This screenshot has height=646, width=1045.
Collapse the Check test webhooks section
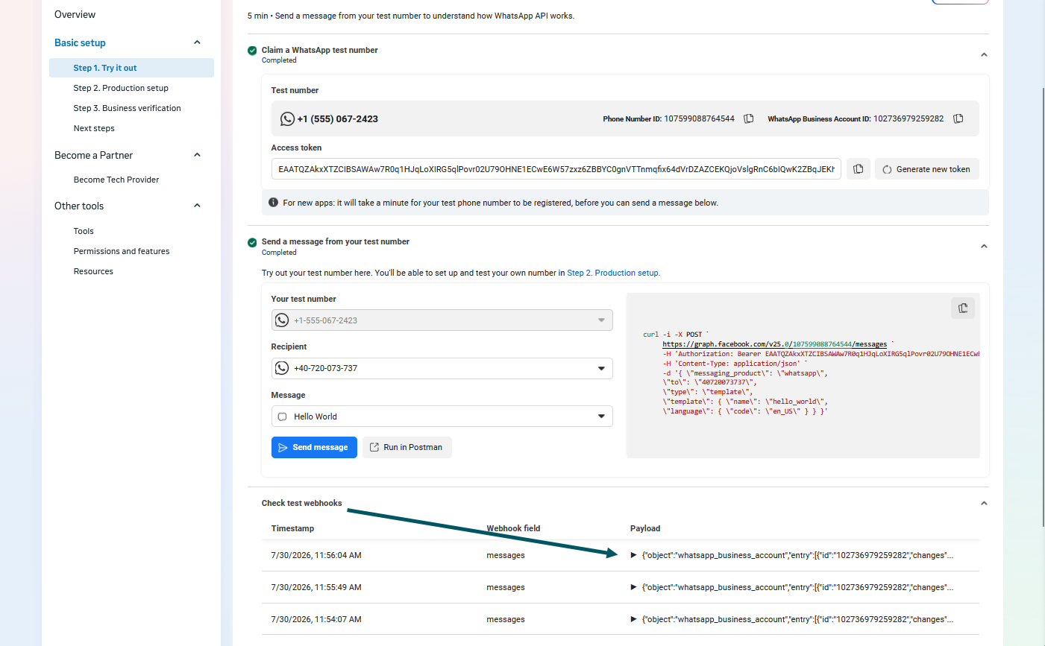pos(984,503)
